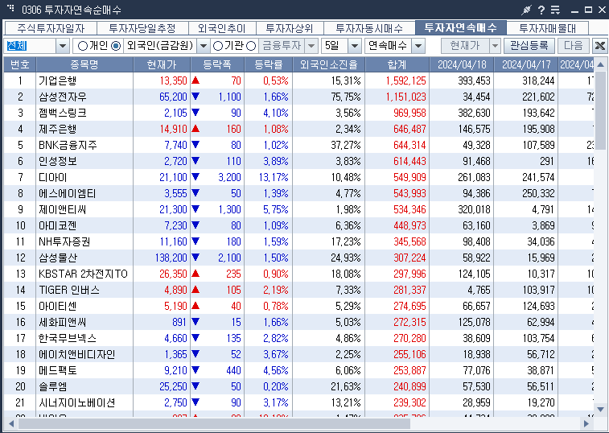Click the vertical scrollbar thumb
Viewport: 609px width, 433px height.
click(x=600, y=111)
